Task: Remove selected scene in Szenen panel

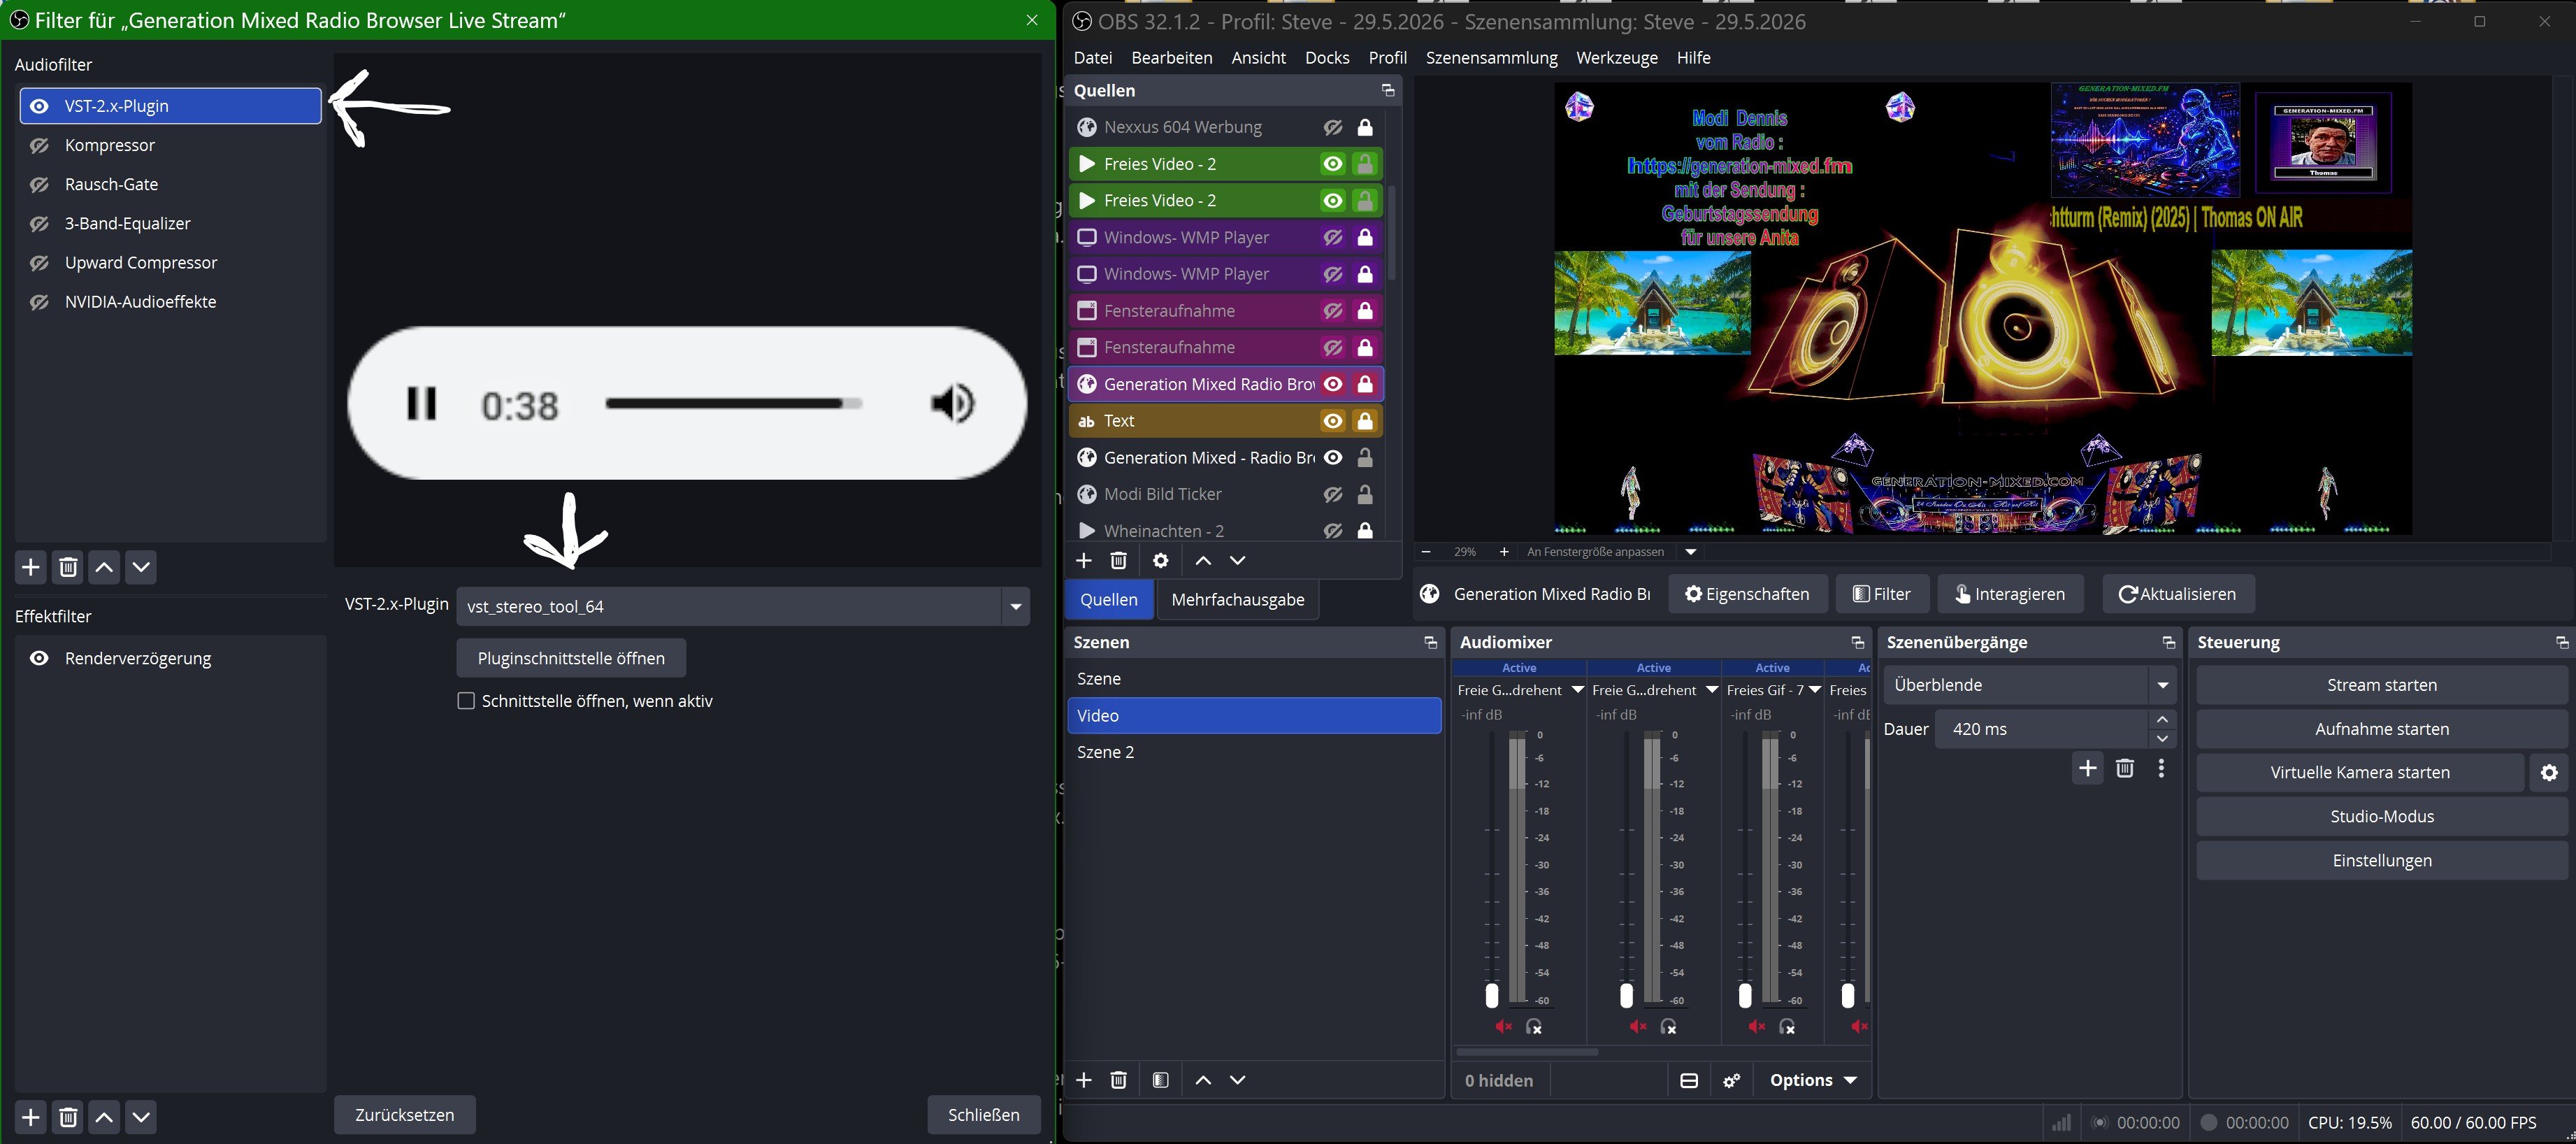Action: point(1119,1080)
